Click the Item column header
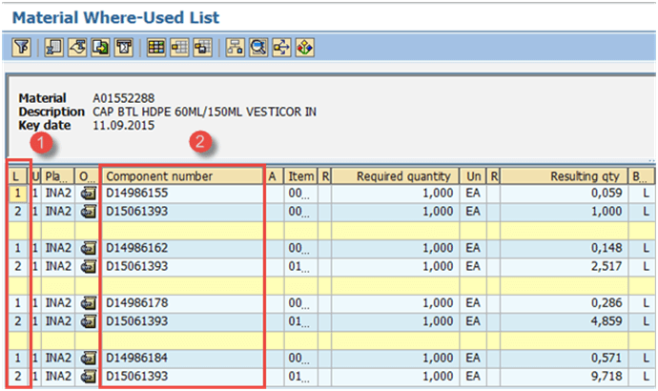Screen dimensions: 658x391 click(x=300, y=175)
